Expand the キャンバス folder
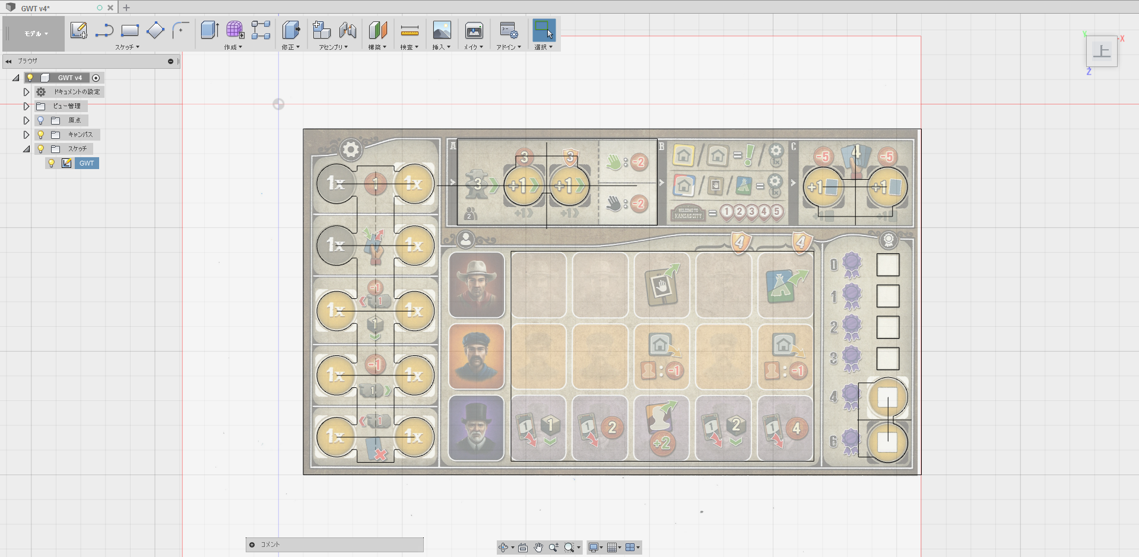 [x=26, y=135]
